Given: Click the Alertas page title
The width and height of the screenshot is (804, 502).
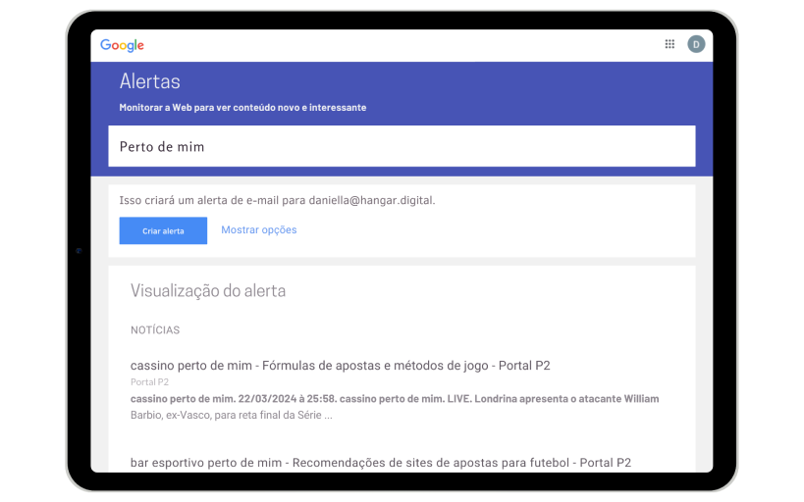Looking at the screenshot, I should coord(150,81).
